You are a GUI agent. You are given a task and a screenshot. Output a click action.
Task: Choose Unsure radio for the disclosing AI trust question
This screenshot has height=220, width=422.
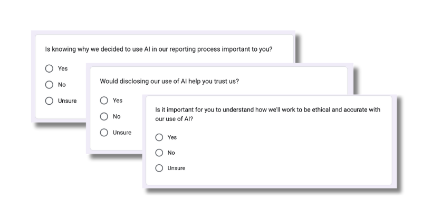click(104, 132)
